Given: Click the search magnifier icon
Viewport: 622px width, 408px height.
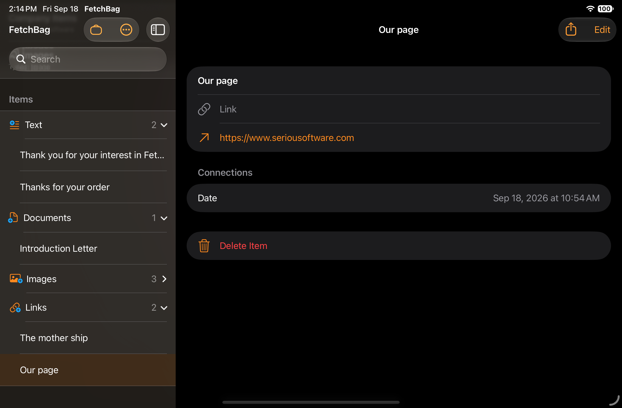Looking at the screenshot, I should [x=21, y=59].
